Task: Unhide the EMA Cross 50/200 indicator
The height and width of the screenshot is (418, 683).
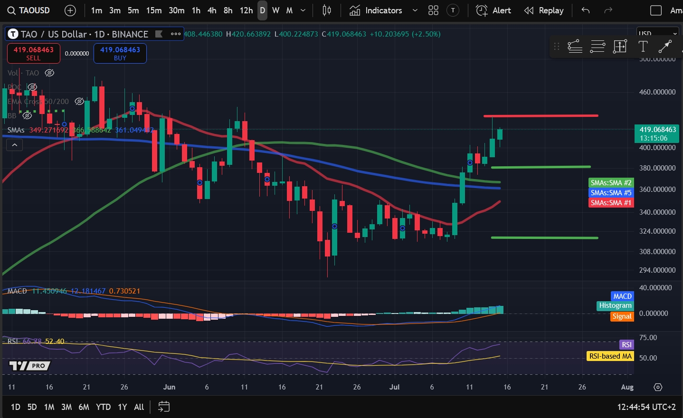Action: (79, 101)
